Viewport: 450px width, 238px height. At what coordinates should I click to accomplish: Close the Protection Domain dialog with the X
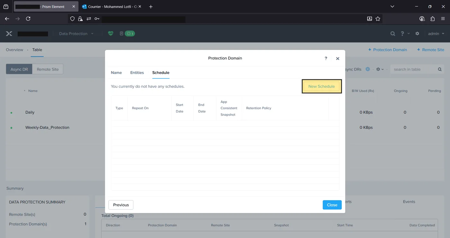click(337, 59)
